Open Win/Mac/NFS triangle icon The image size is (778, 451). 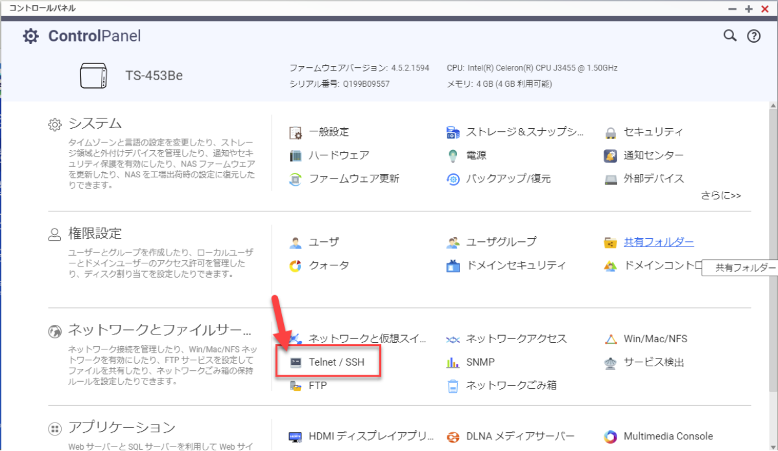(610, 339)
